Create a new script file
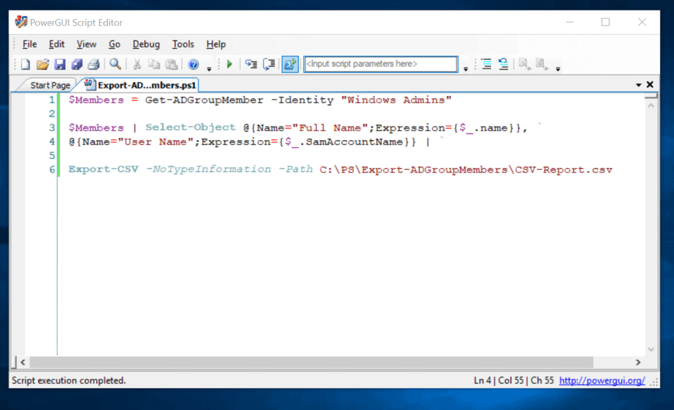674x410 pixels. click(x=24, y=64)
